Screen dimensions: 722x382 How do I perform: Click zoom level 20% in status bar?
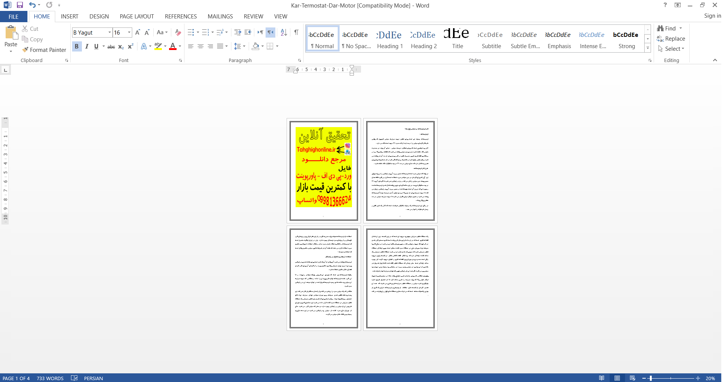coord(710,378)
